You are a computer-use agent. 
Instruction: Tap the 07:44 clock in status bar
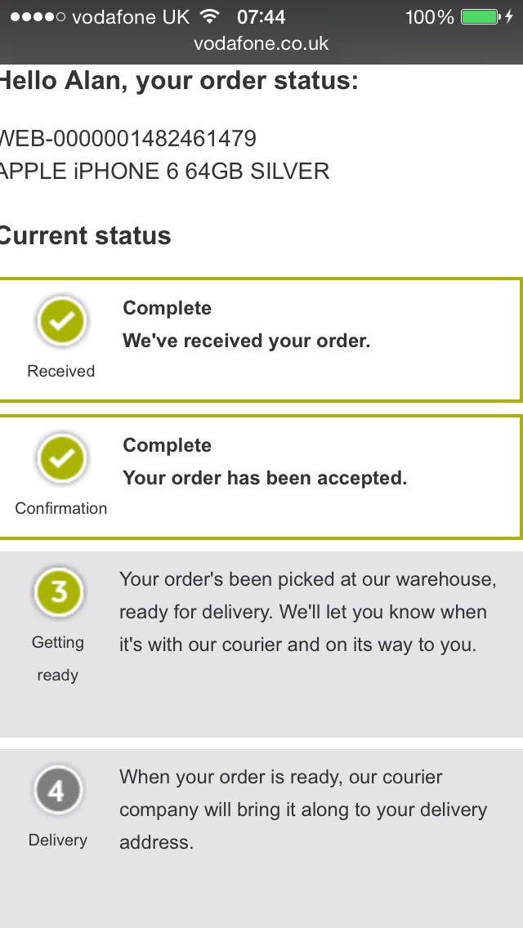261,17
